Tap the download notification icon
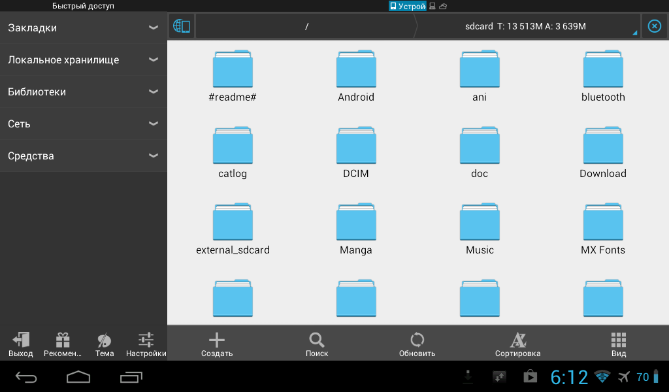This screenshot has width=669, height=392. tap(468, 376)
